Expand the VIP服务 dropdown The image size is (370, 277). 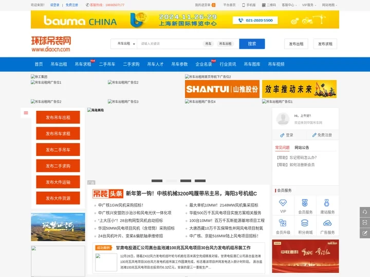pos(309,5)
